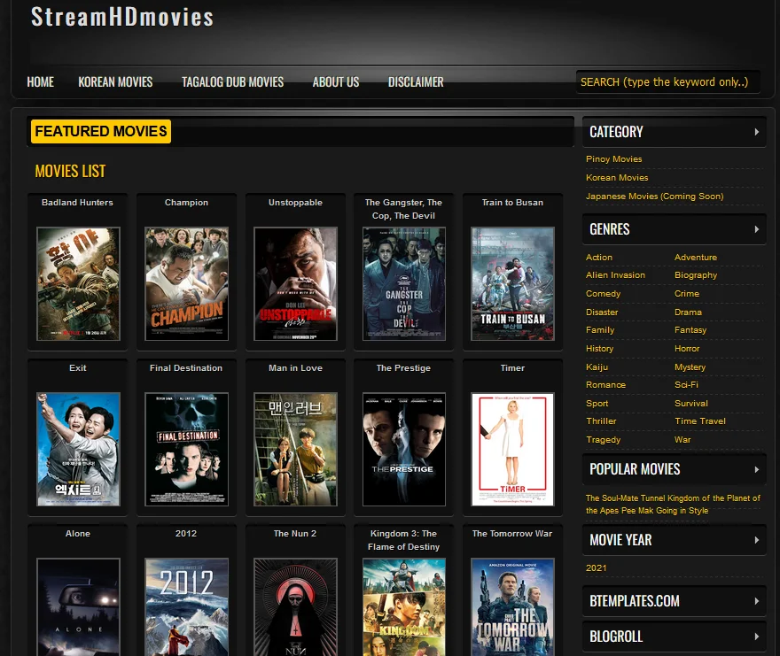The height and width of the screenshot is (656, 780).
Task: Open the ABOUT US page
Action: [336, 82]
